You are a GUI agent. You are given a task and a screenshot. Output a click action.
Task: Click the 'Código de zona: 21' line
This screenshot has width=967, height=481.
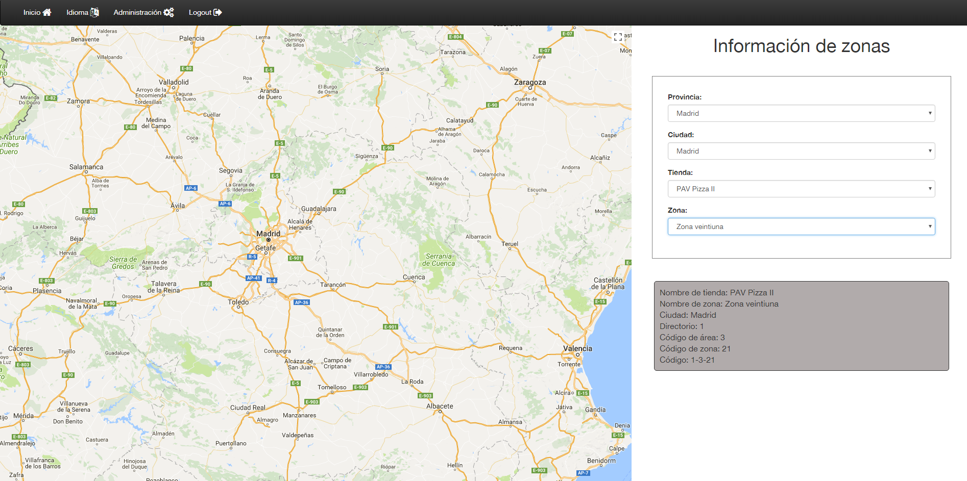click(x=695, y=349)
